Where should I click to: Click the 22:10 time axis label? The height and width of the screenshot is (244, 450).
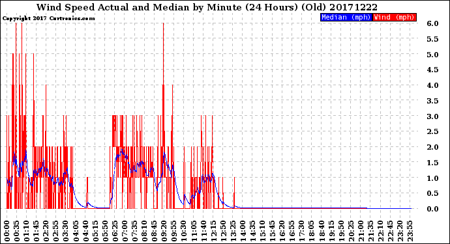(380, 231)
